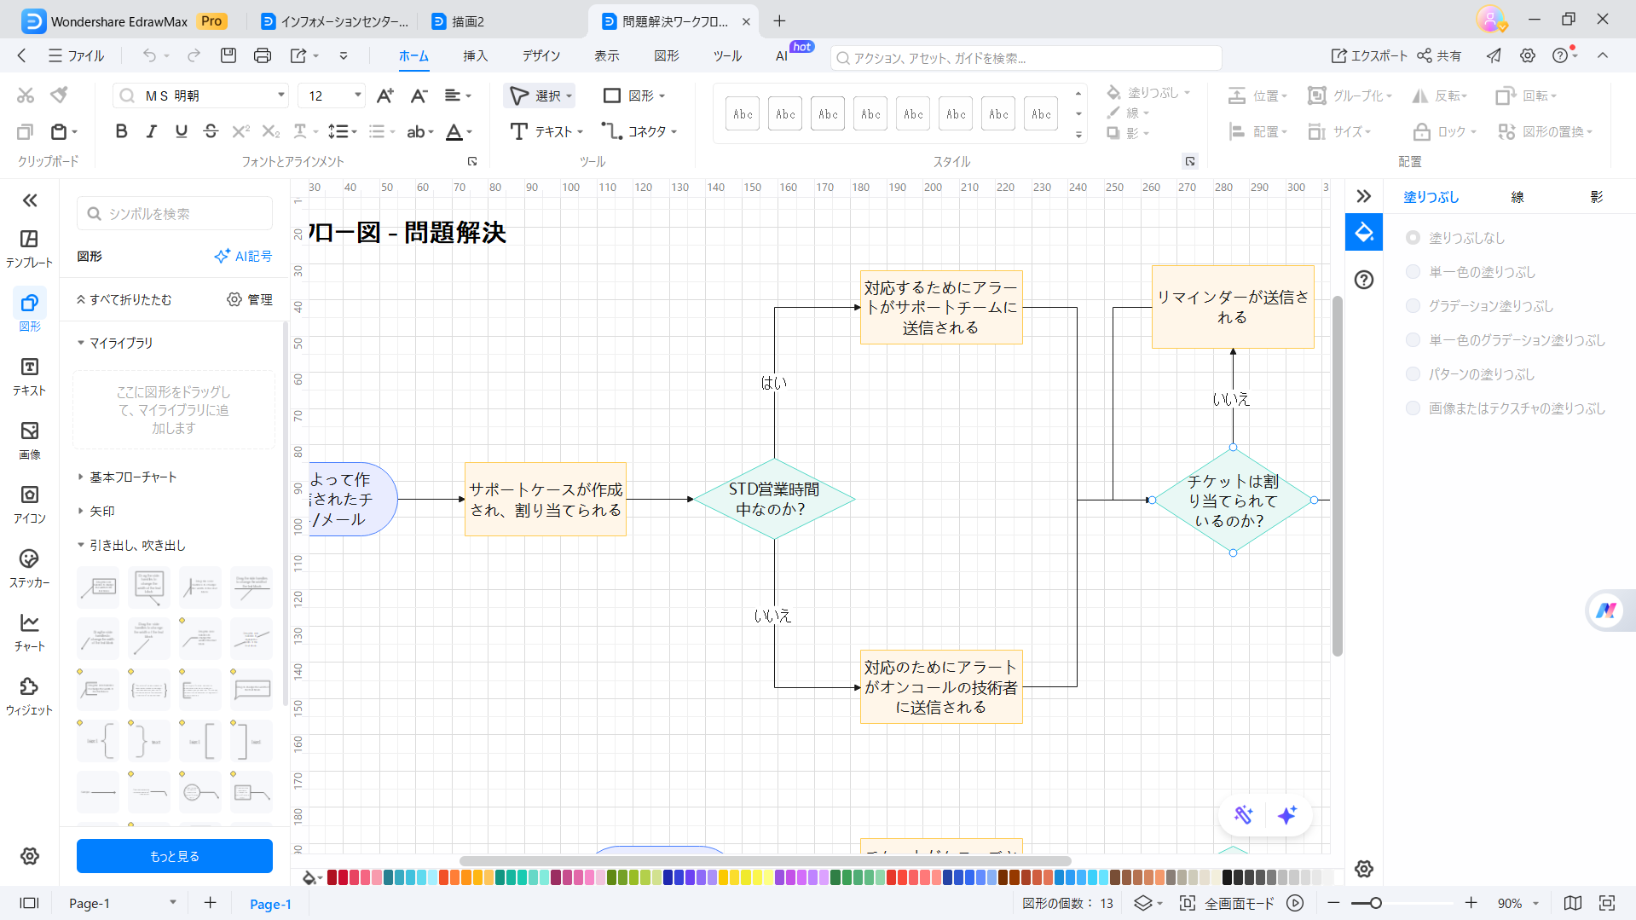Switch to the 挿入 ribbon tab
The height and width of the screenshot is (920, 1636).
tap(474, 56)
